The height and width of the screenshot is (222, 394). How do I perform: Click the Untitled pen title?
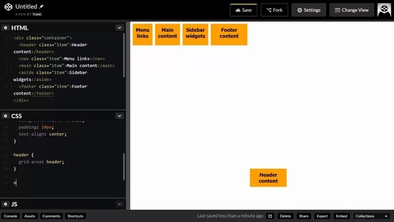click(x=26, y=7)
